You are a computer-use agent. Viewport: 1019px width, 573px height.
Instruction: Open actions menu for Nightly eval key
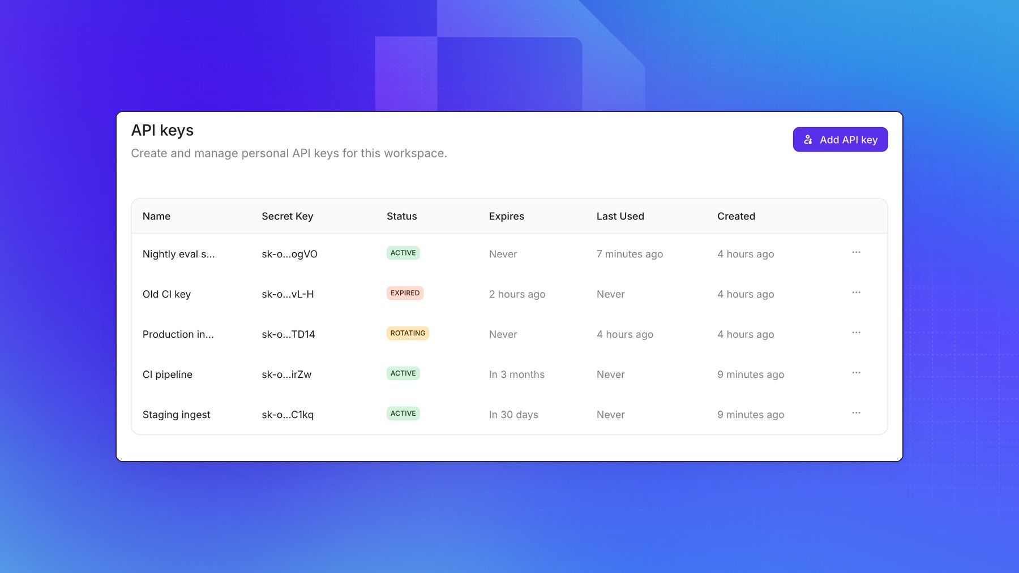coord(856,252)
